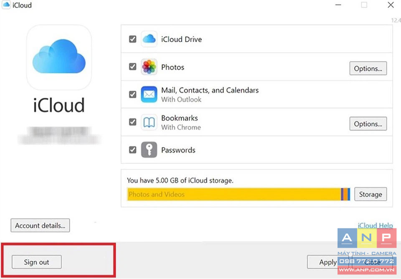Close the iCloud window with the X
The width and height of the screenshot is (401, 279).
391,5
